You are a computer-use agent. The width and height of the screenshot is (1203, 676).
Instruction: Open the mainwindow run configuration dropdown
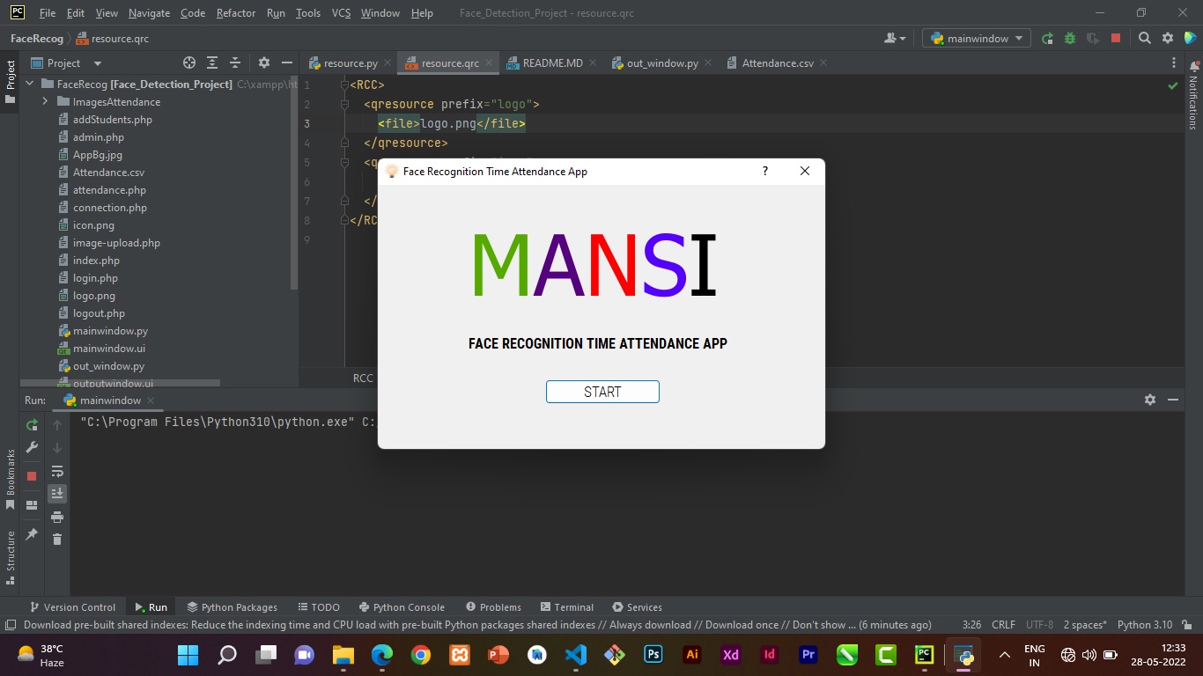tap(977, 39)
